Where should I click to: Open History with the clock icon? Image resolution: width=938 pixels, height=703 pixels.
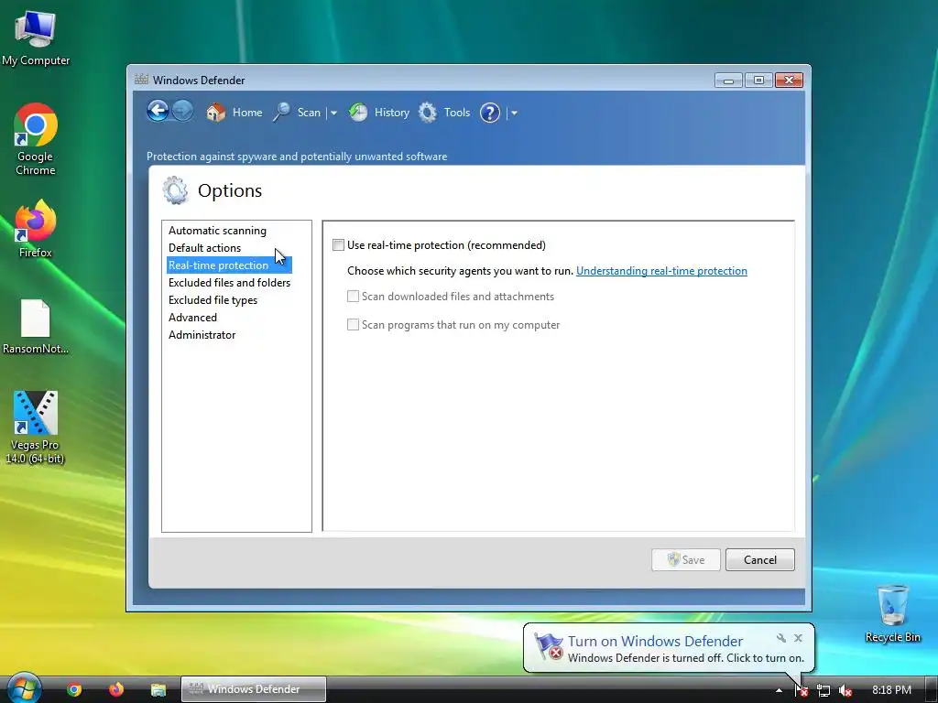[358, 112]
